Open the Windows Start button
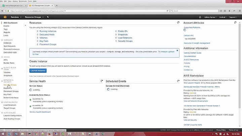The width and height of the screenshot is (242, 136). click(x=3, y=134)
